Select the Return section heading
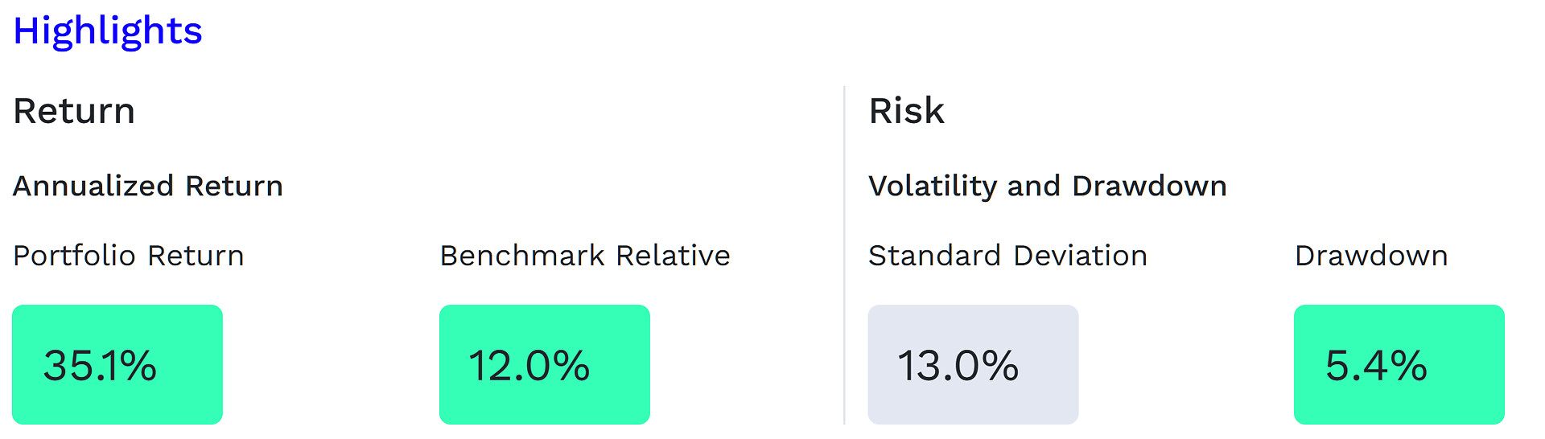 (74, 111)
